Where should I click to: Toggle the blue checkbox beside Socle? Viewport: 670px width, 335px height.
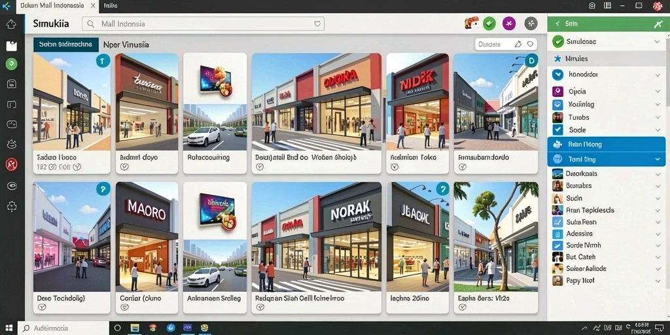557,130
